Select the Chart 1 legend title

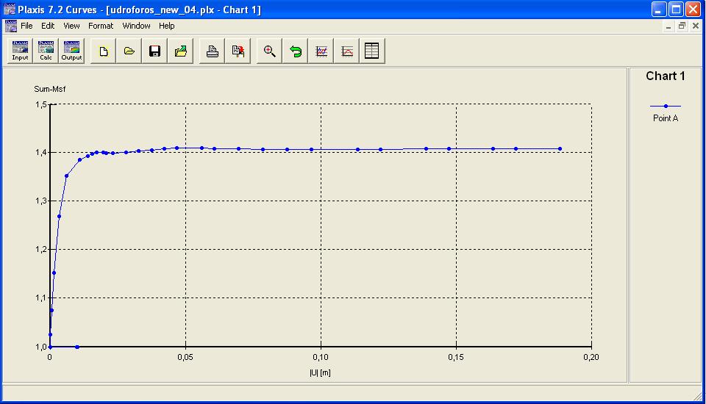[x=666, y=76]
